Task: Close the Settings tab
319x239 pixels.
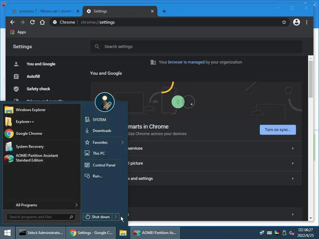Action: tap(152, 11)
